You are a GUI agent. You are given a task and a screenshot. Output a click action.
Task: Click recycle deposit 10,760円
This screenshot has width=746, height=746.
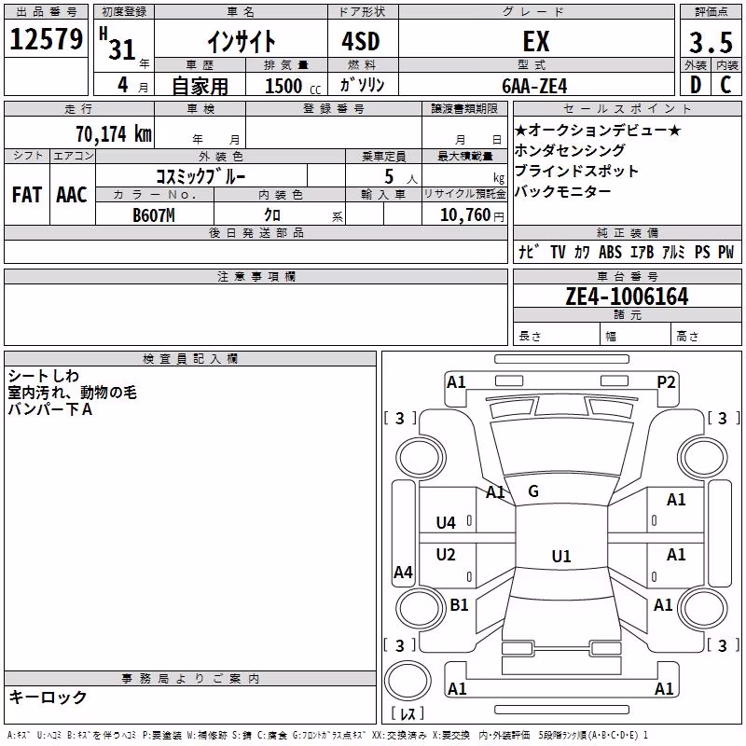tap(472, 215)
